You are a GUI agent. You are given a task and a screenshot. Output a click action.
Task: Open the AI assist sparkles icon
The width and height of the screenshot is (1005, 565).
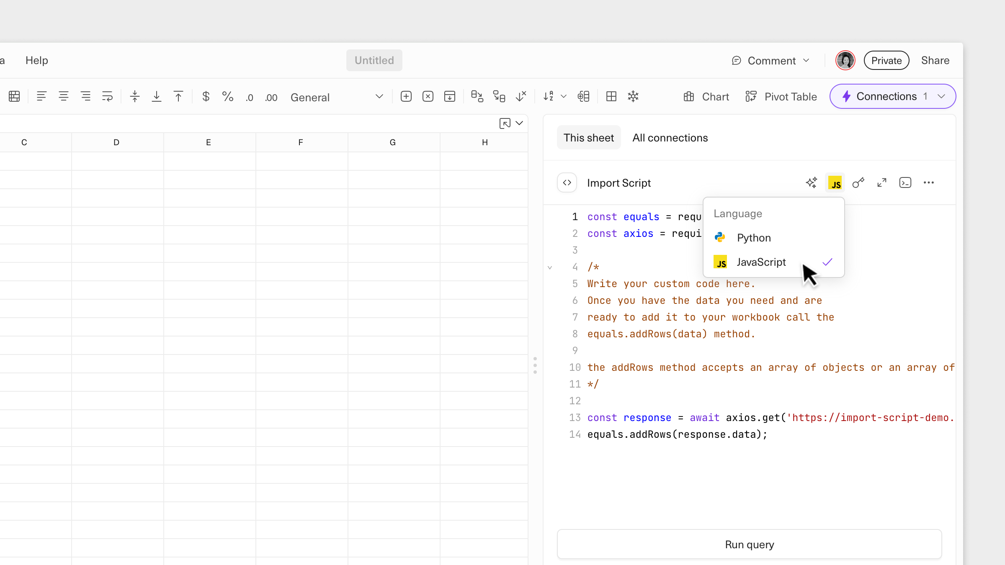coord(812,182)
